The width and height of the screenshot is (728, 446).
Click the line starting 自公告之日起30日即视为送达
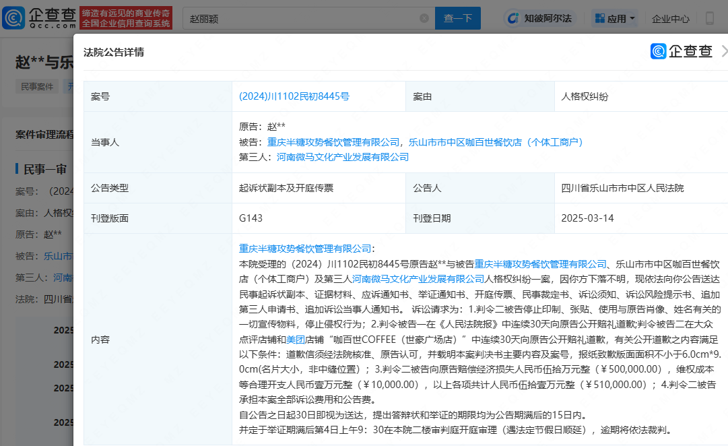pyautogui.click(x=414, y=415)
